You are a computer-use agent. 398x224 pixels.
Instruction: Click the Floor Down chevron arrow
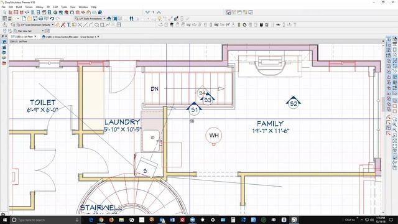click(x=147, y=12)
